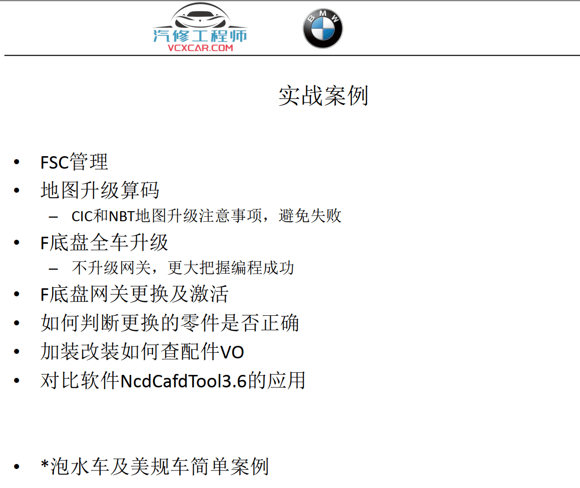Click the CIC和NBT地图升级注意事项 sub-item
The height and width of the screenshot is (488, 580).
(x=206, y=216)
